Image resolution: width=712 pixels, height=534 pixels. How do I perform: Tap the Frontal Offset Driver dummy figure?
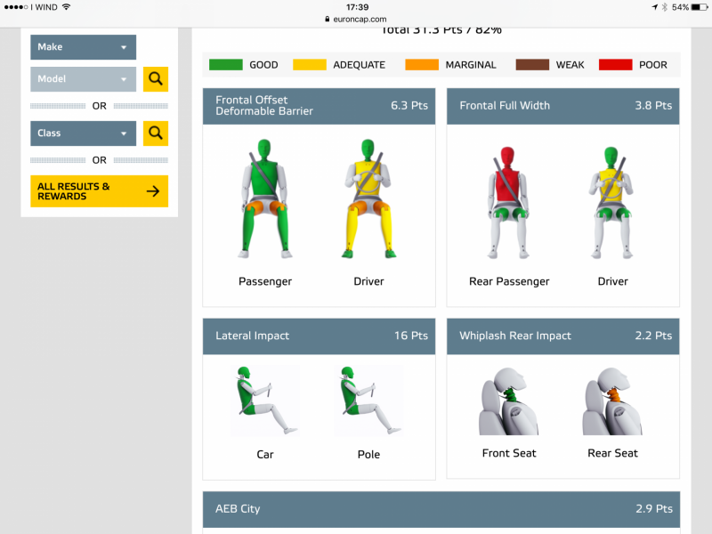(x=368, y=198)
